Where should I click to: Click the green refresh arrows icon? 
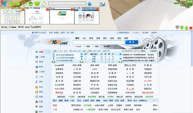[x=24, y=4]
